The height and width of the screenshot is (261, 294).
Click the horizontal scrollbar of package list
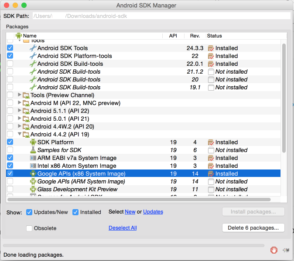(139, 200)
